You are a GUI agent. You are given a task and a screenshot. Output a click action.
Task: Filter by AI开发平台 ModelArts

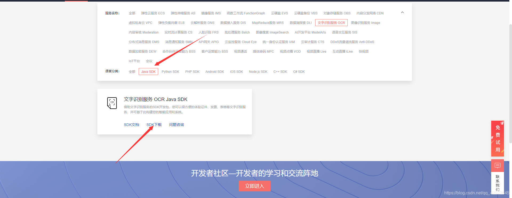pyautogui.click(x=310, y=32)
